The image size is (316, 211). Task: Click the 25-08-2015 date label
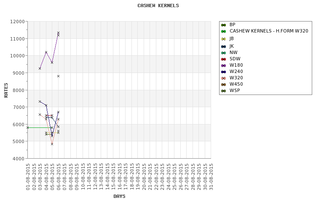tap(174, 177)
